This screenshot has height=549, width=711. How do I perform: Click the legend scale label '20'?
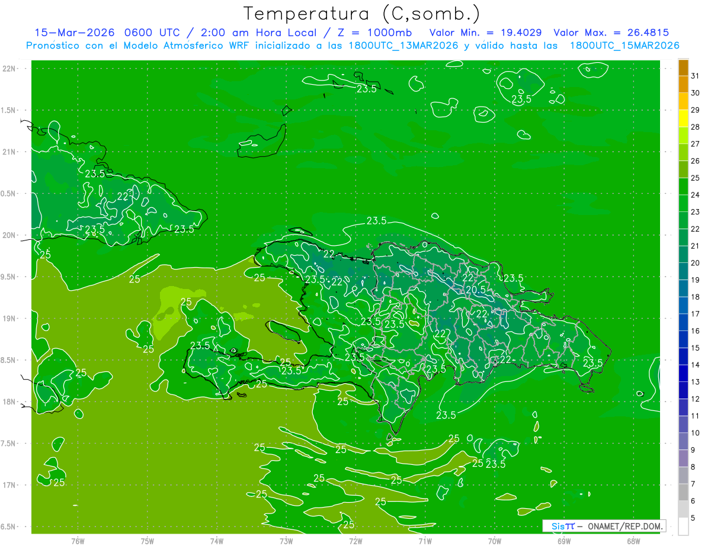(x=695, y=263)
